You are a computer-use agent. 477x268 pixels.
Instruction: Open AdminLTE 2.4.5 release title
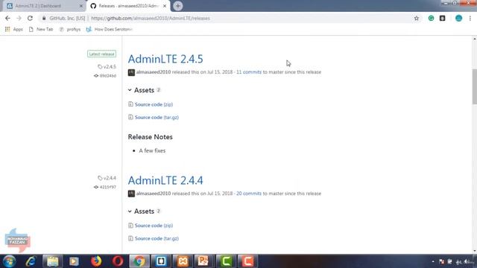(x=165, y=59)
